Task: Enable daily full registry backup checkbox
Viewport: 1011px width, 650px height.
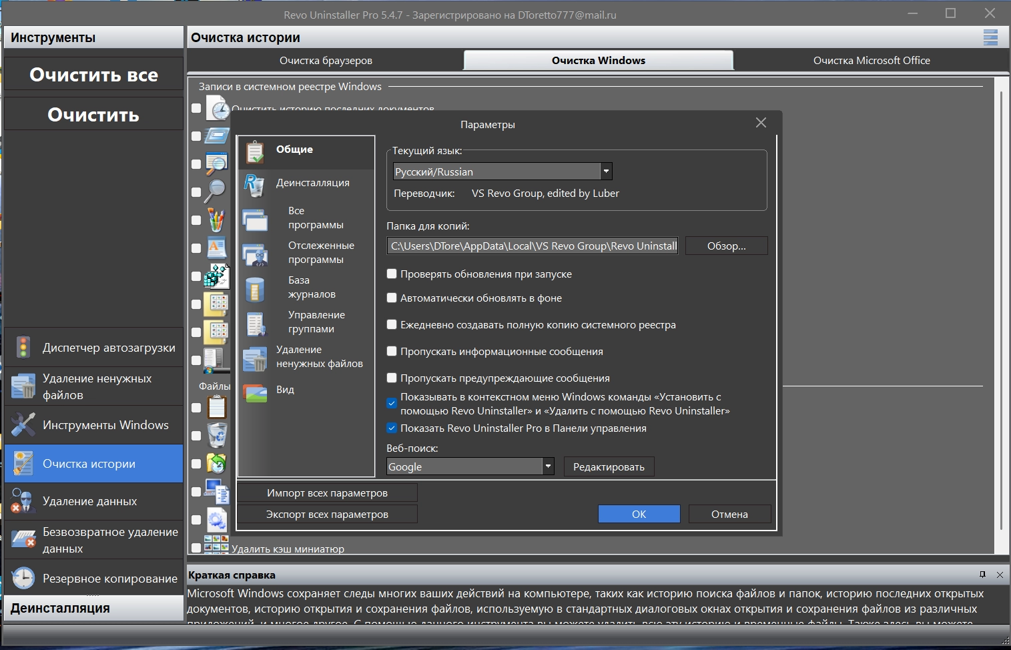Action: coord(392,324)
